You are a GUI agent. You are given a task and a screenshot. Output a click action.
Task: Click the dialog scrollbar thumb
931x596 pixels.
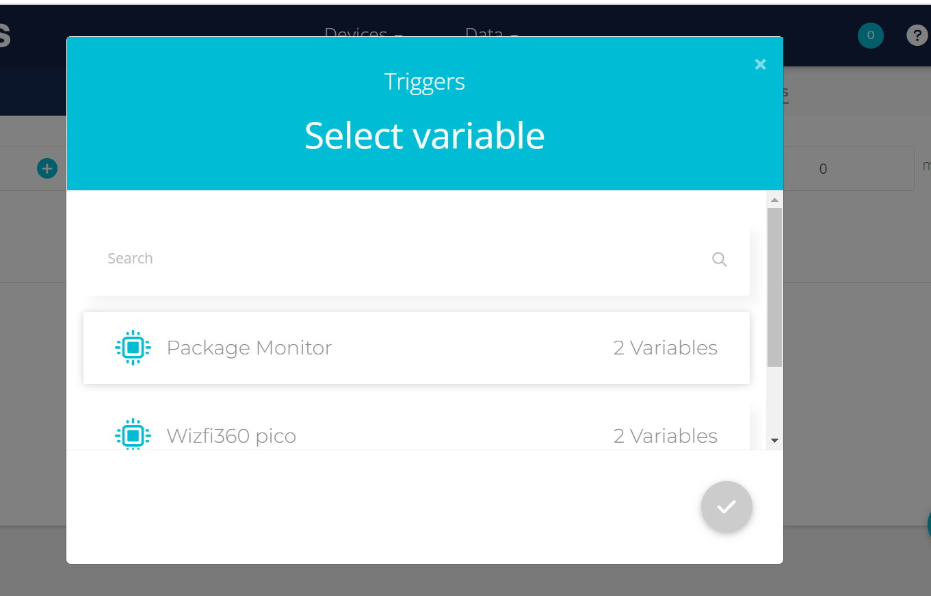[x=774, y=287]
